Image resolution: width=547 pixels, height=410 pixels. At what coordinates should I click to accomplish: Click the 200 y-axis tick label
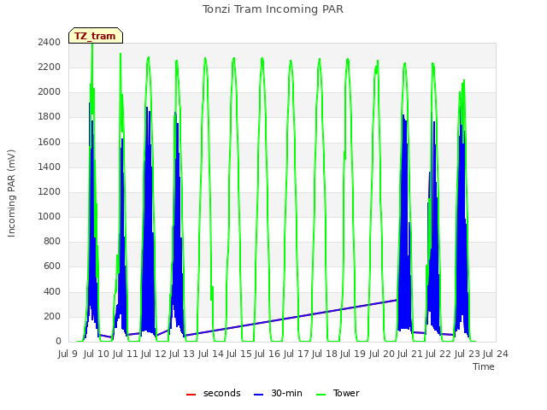(52, 316)
